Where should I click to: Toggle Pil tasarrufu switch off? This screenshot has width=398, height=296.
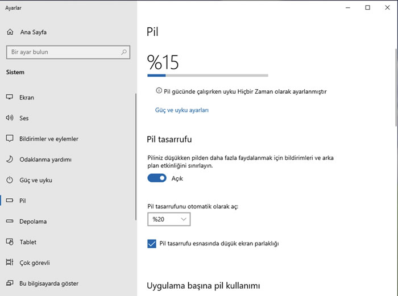coord(157,178)
